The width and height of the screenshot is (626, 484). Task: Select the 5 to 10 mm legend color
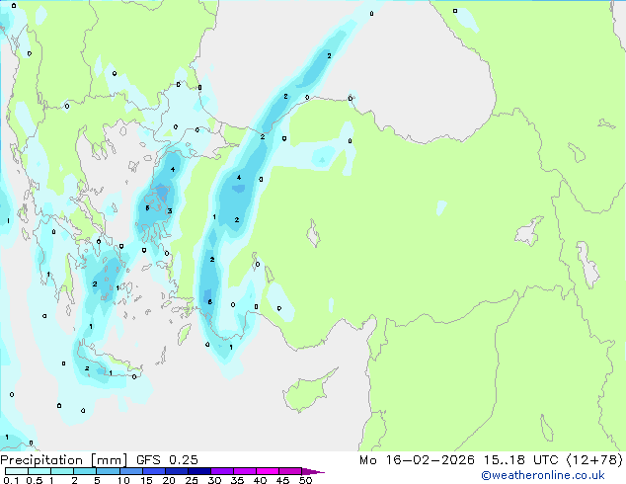point(108,471)
